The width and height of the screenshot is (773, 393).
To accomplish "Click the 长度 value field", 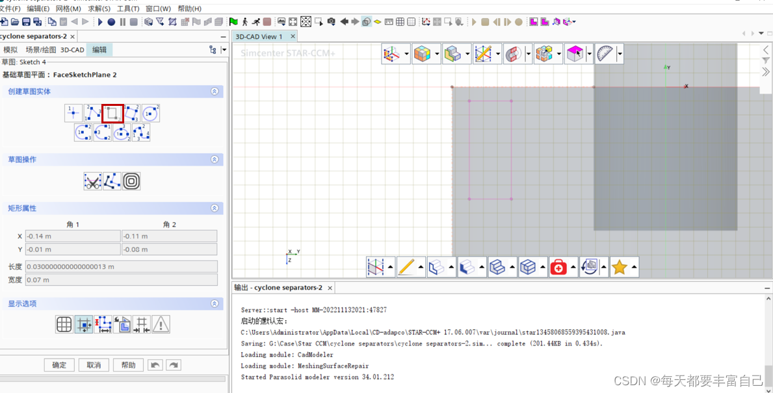I will [x=122, y=266].
